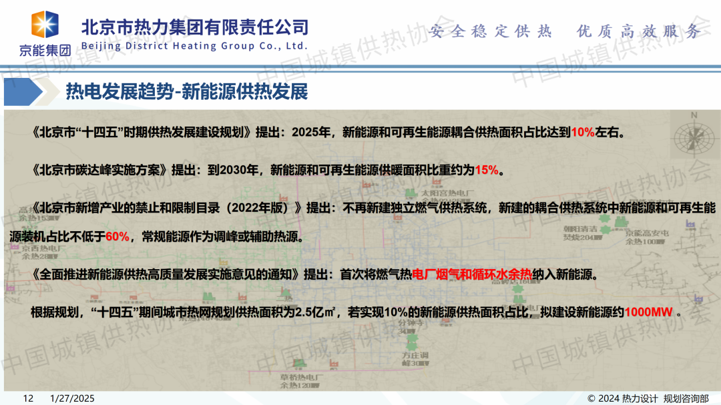The height and width of the screenshot is (405, 721).
Task: Click the 太阳宫热电厂 map label
Action: click(x=441, y=195)
